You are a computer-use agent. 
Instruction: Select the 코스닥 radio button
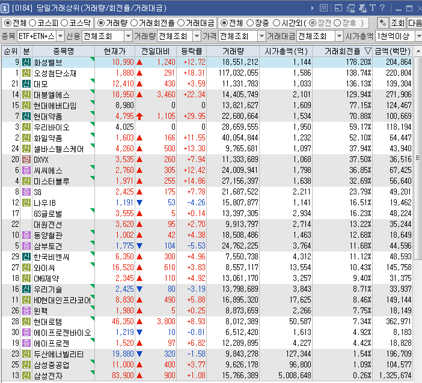pos(64,23)
